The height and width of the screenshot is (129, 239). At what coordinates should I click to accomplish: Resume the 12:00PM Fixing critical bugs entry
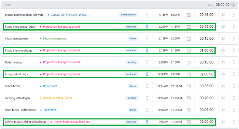(x=224, y=74)
